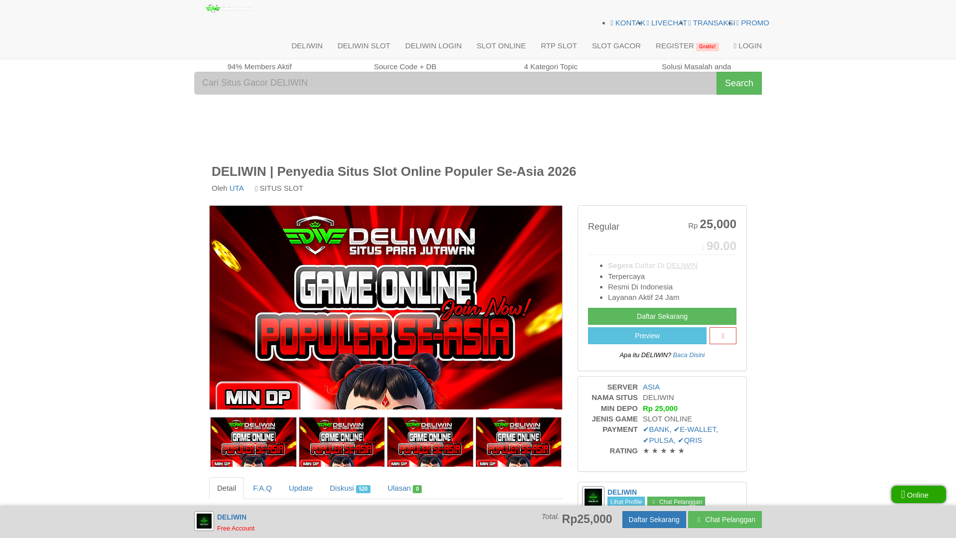Screen dimensions: 956x538
Task: Open the green Online chat widget
Action: [x=918, y=495]
